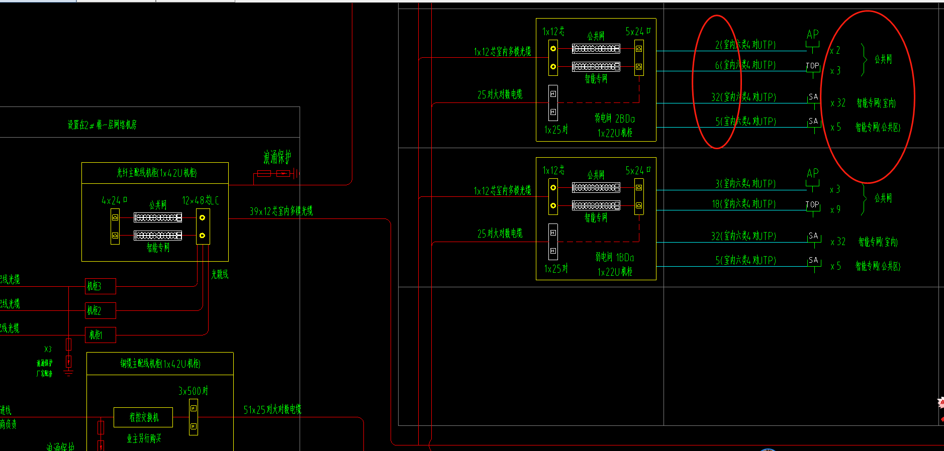Select the 1x25对 label in the 2BDa cabinet

556,130
